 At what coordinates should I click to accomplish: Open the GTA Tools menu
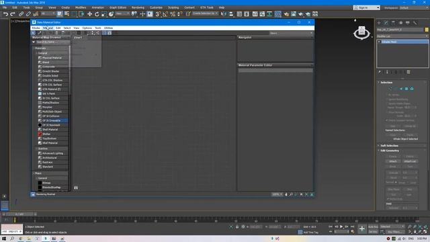tap(206, 7)
